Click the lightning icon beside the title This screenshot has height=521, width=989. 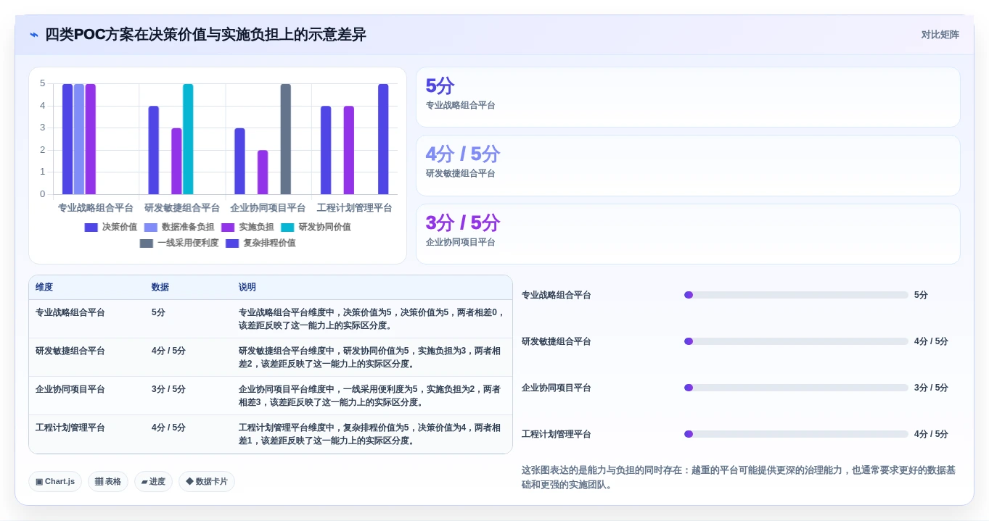tap(34, 35)
